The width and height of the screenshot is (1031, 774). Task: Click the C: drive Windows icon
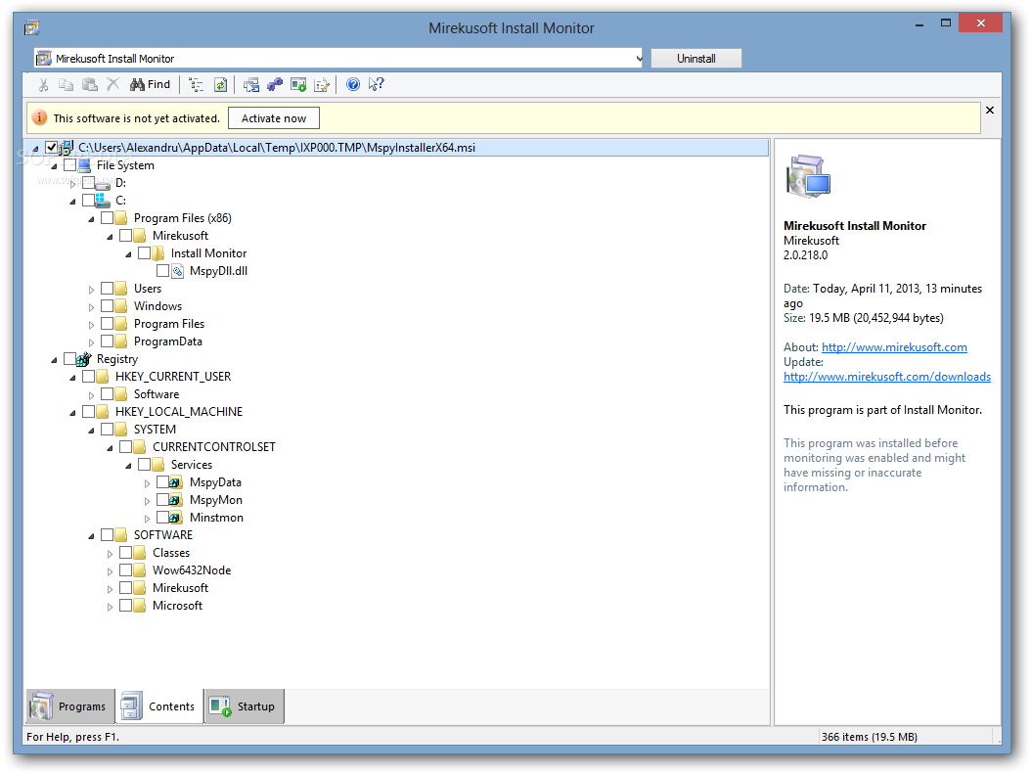click(x=103, y=201)
